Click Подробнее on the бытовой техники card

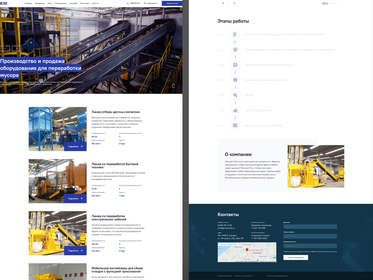point(75,199)
